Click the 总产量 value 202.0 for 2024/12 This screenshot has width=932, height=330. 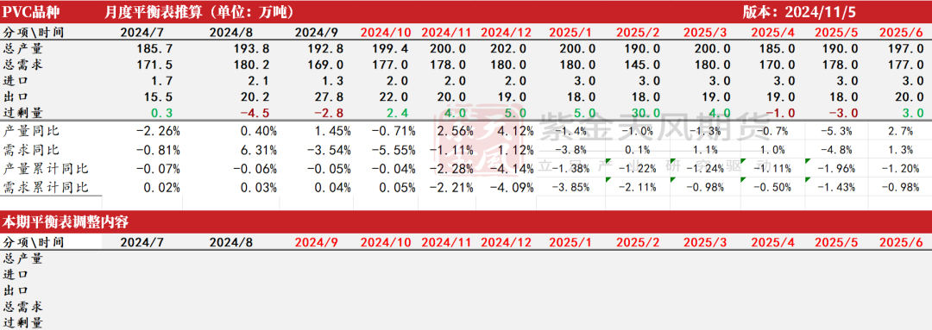pyautogui.click(x=507, y=49)
